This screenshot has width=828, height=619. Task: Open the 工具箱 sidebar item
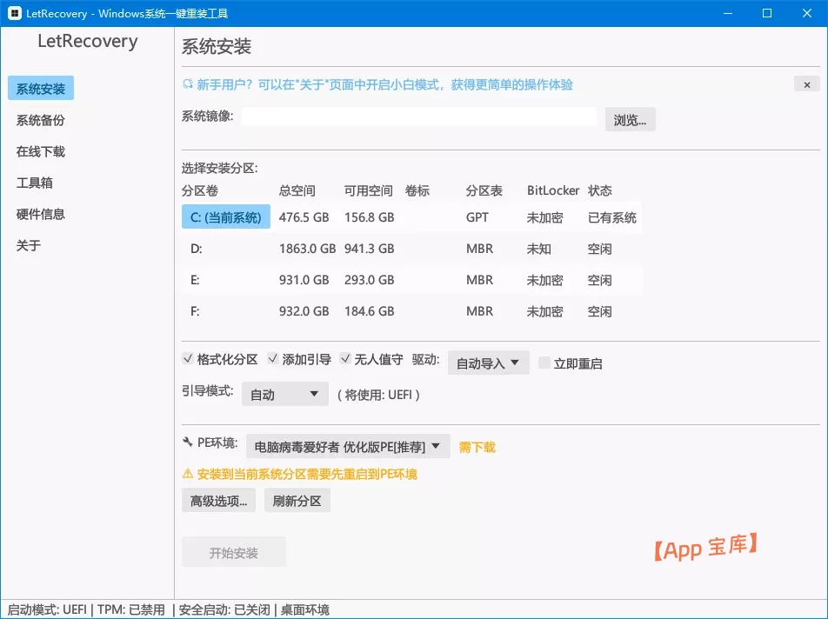pos(35,182)
